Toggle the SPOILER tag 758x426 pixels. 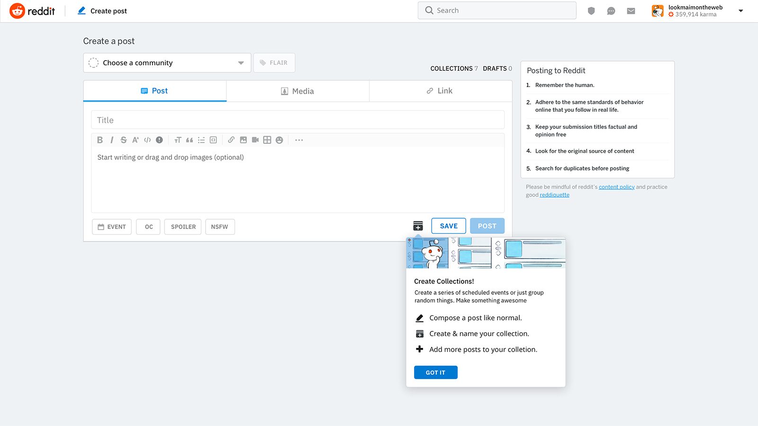[x=183, y=227]
